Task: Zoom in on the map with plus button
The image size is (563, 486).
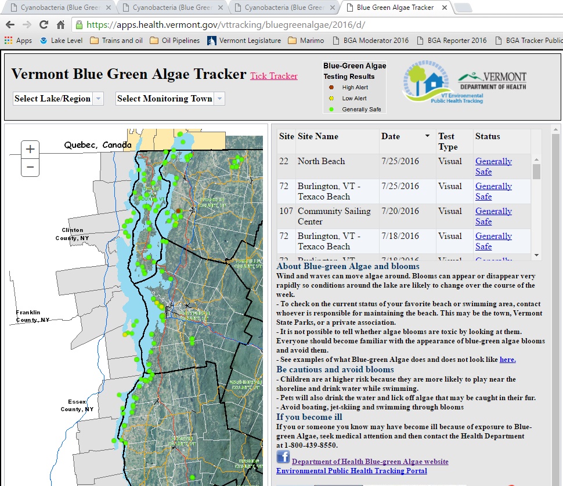Action: click(30, 150)
